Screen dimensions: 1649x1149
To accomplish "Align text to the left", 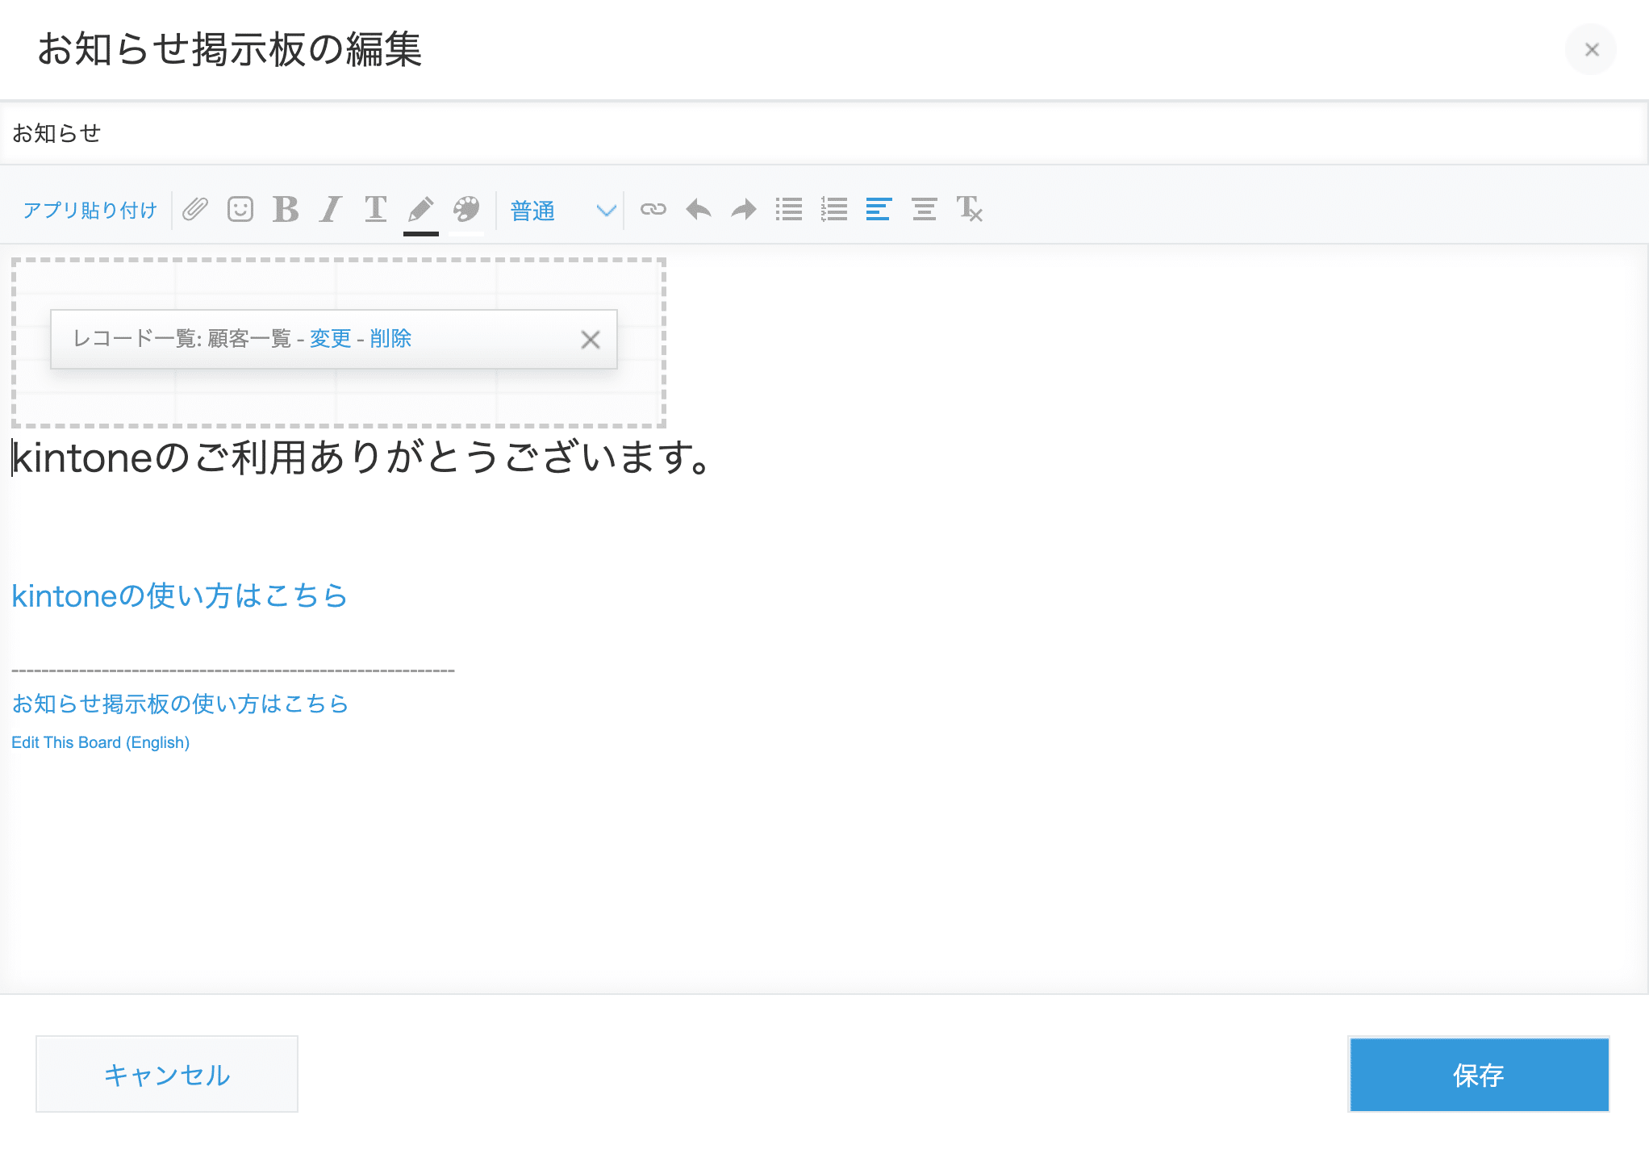I will pos(879,210).
